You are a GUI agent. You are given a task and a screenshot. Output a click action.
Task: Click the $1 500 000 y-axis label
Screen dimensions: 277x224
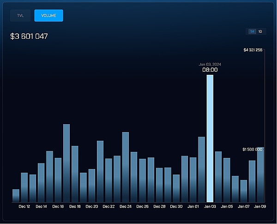[253, 149]
